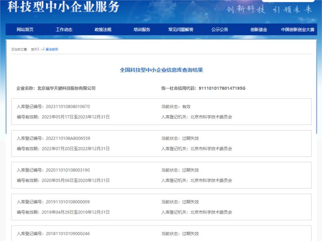Click 过期失效 status in the 2022 record
322x241 pixels.
coord(190,138)
